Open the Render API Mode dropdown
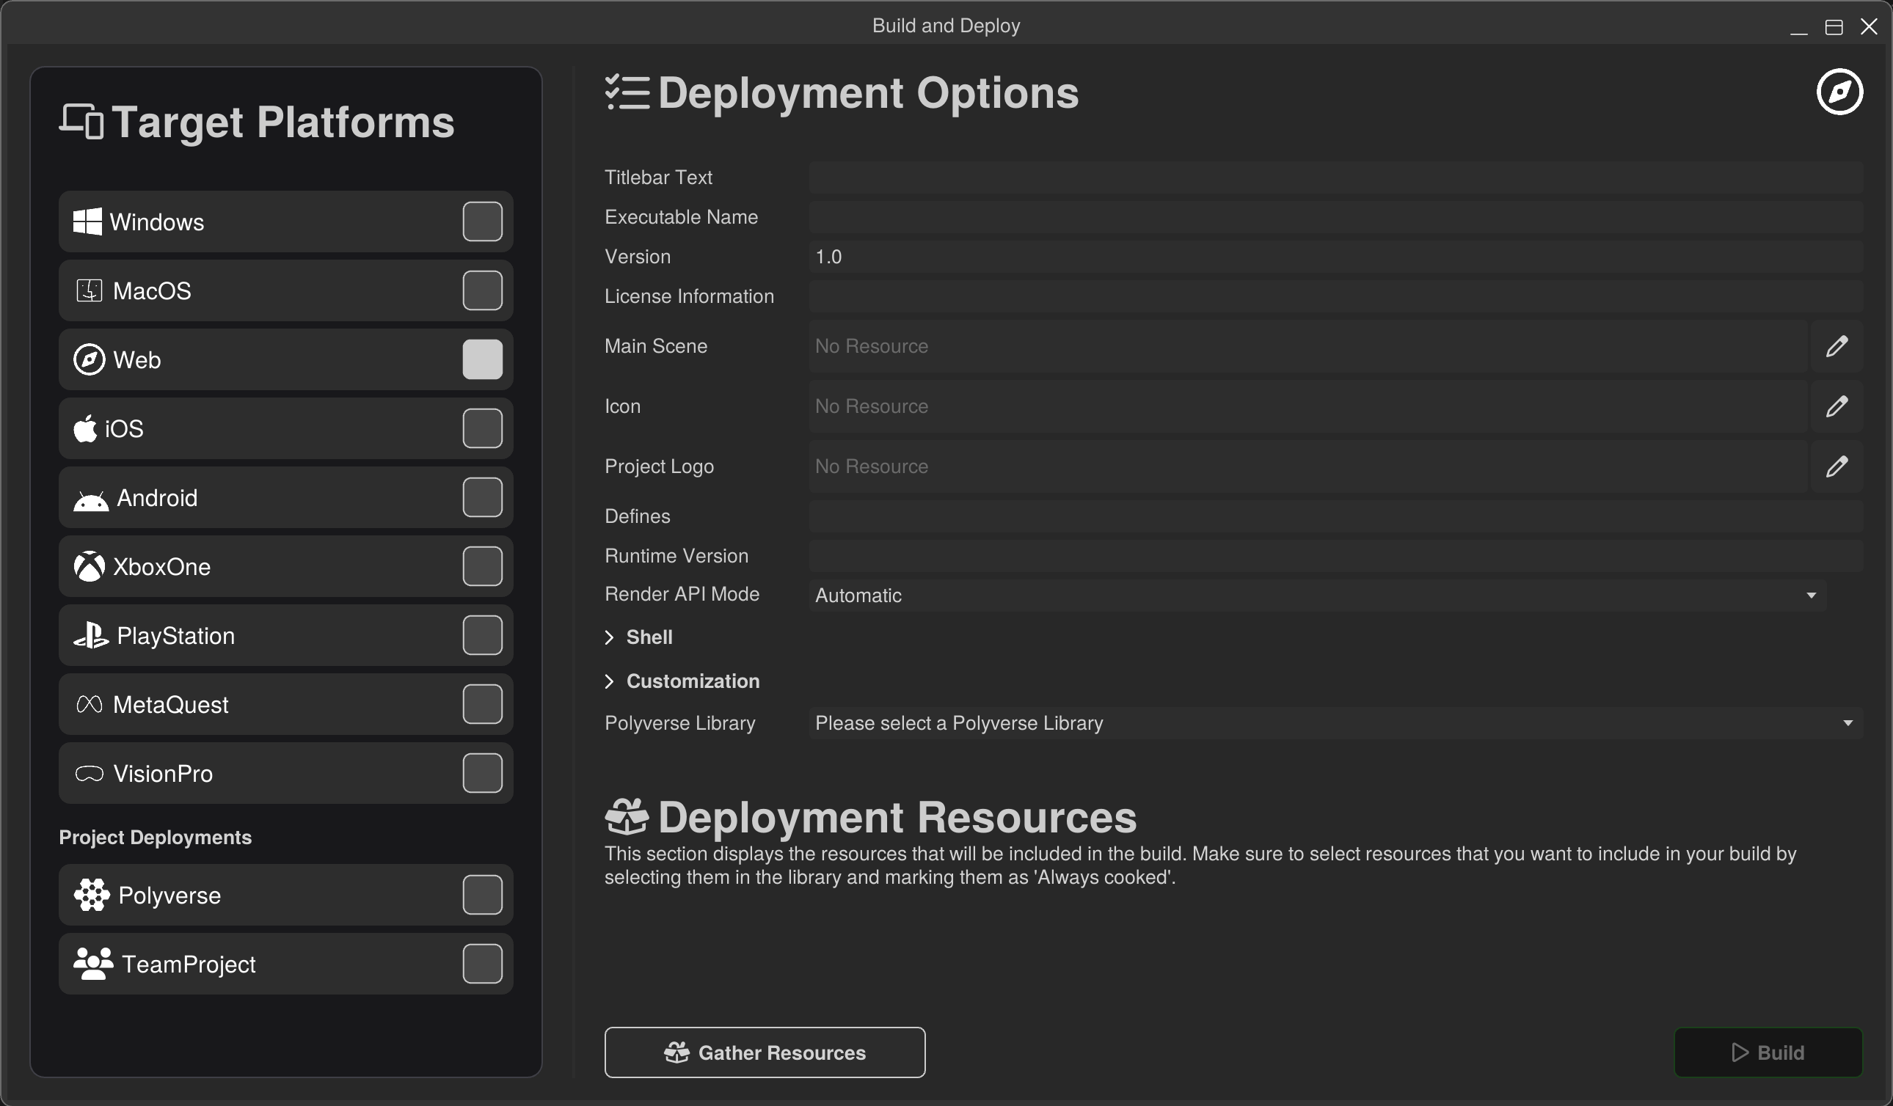The width and height of the screenshot is (1893, 1106). point(1811,595)
